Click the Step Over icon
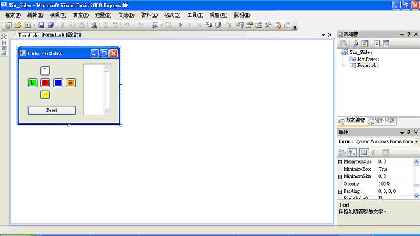420x236 pixels. click(x=218, y=25)
